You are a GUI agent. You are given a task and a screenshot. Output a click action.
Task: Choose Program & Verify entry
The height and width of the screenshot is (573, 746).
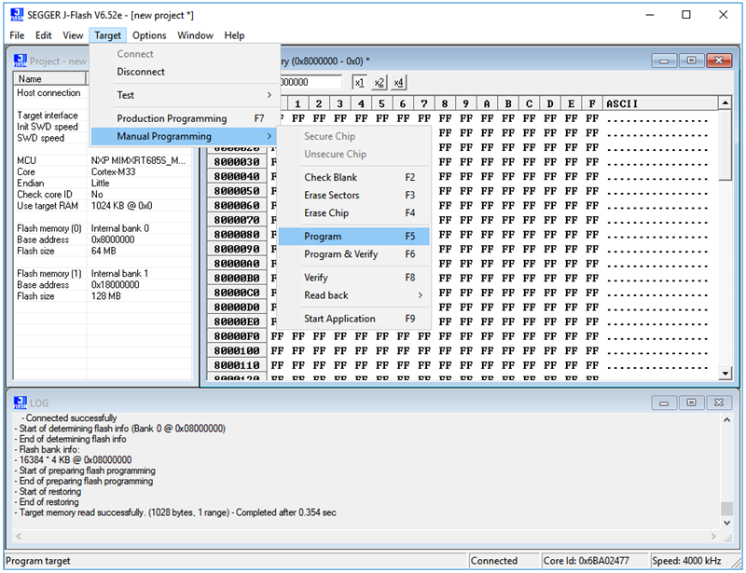pos(354,254)
